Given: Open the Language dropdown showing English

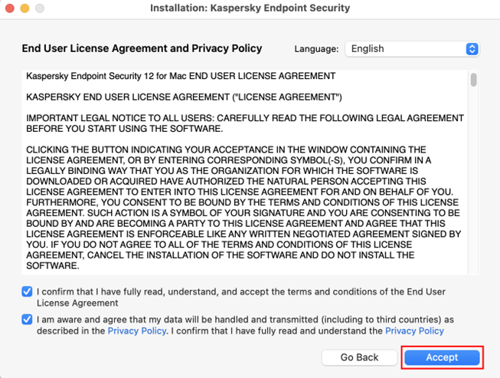Looking at the screenshot, I should (406, 48).
